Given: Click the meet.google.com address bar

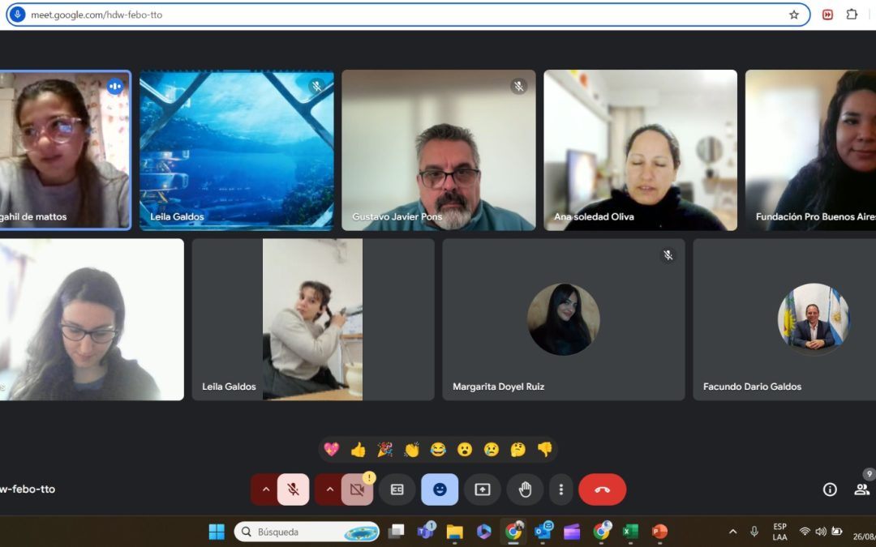Looking at the screenshot, I should [406, 15].
